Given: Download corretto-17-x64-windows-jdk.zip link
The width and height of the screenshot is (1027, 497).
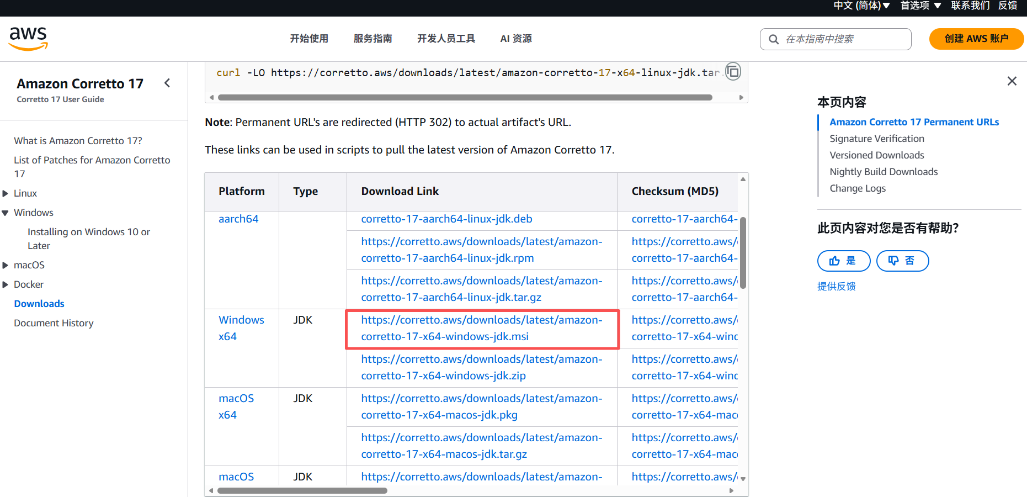Looking at the screenshot, I should click(482, 367).
